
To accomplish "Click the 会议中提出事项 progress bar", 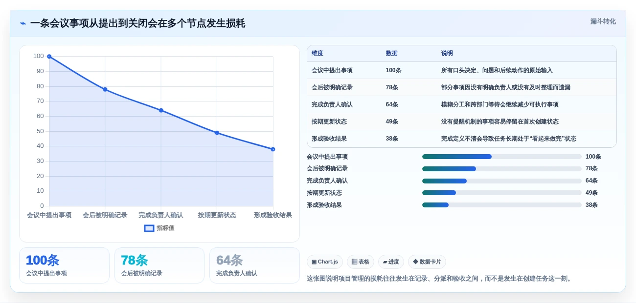I will 502,157.
